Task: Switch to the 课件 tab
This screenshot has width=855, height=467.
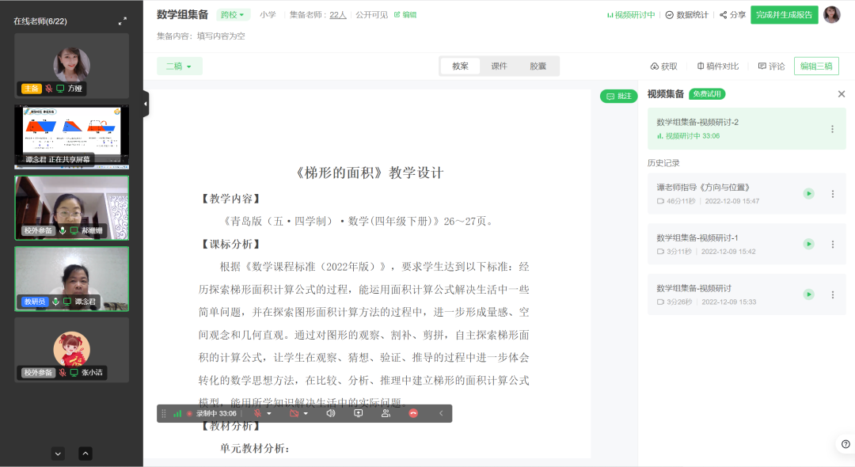Action: pyautogui.click(x=499, y=66)
